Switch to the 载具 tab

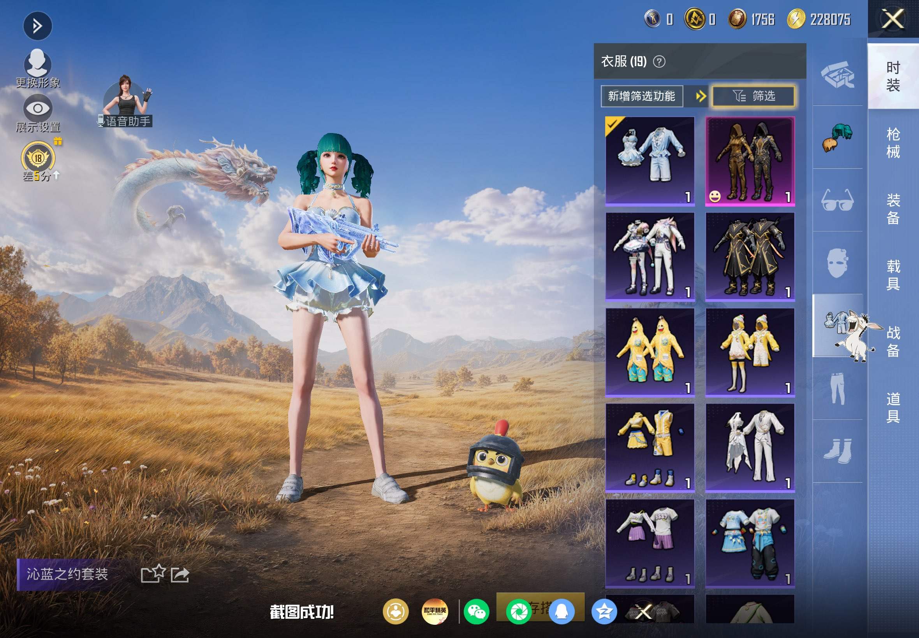[893, 275]
